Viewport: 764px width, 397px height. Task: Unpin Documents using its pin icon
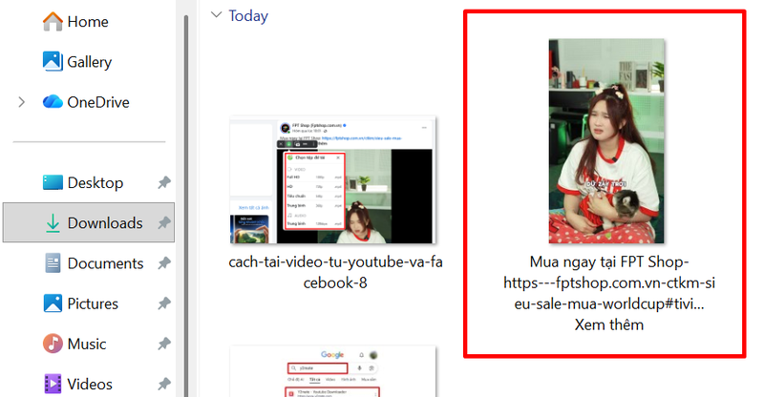(164, 263)
